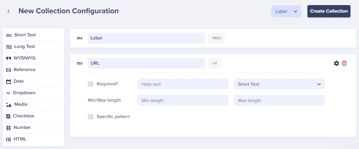
Task: Delete the URL field with trash icon
Action: click(344, 63)
